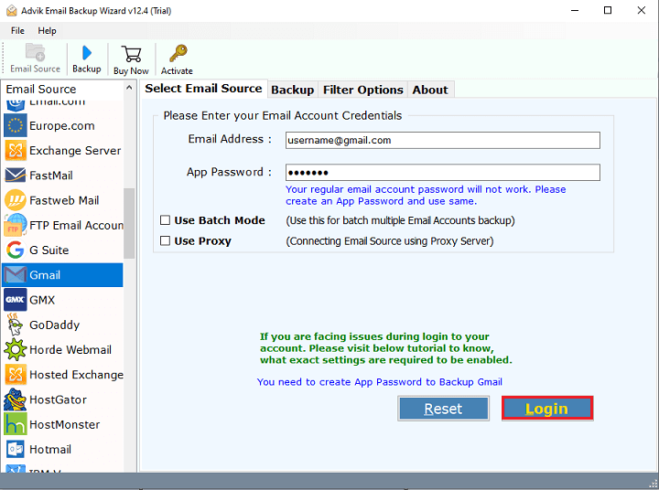Click the App Password input field
Viewport: 659px width, 490px height.
(x=443, y=173)
